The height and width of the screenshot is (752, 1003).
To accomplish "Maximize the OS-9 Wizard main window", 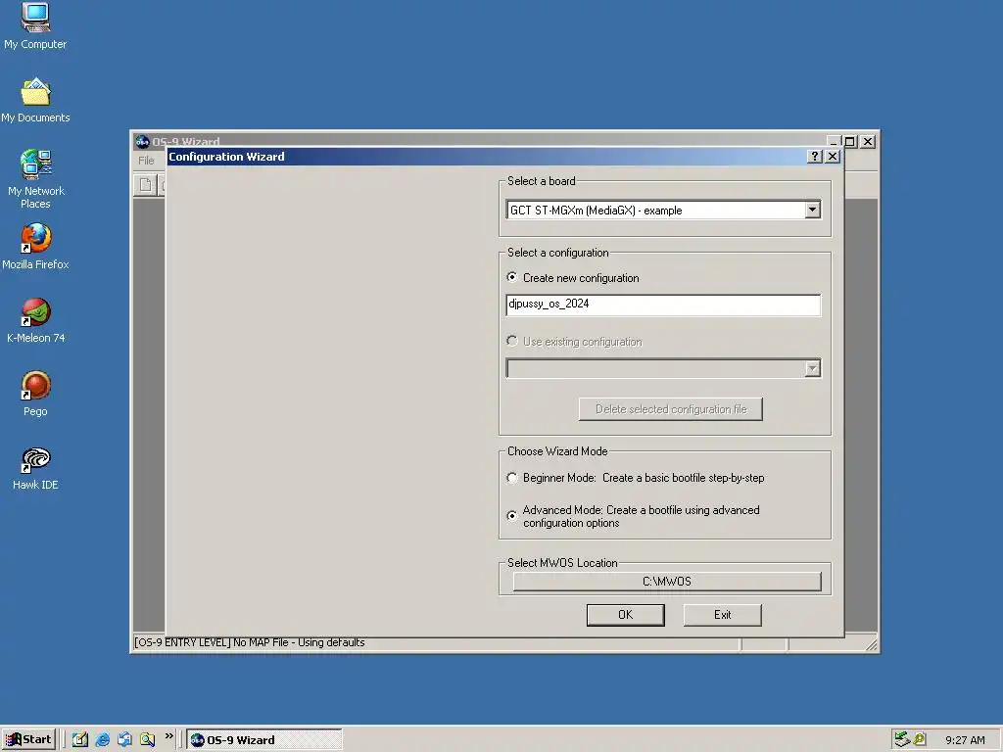I will click(x=849, y=142).
